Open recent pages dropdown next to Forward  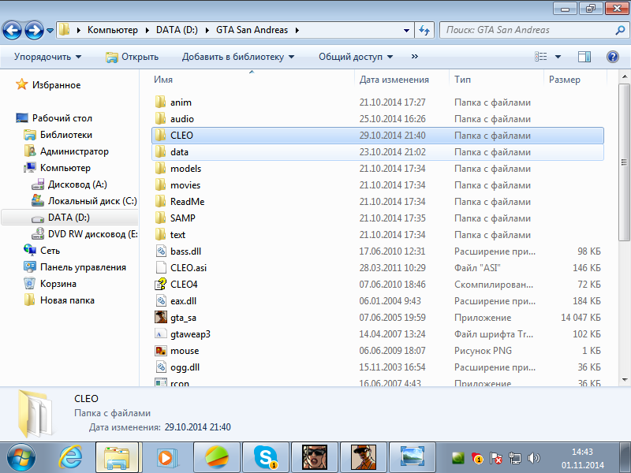(x=50, y=31)
